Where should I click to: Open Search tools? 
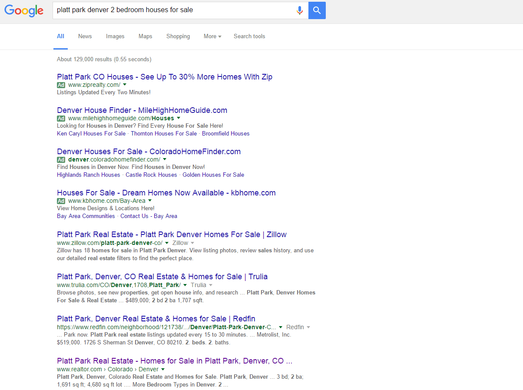click(249, 36)
